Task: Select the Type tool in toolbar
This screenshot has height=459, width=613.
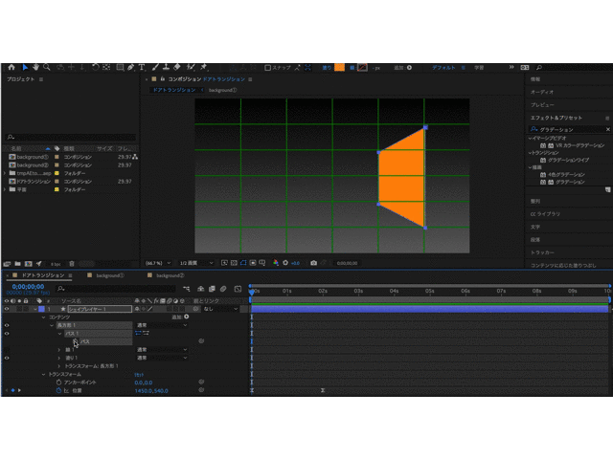Action: 143,68
